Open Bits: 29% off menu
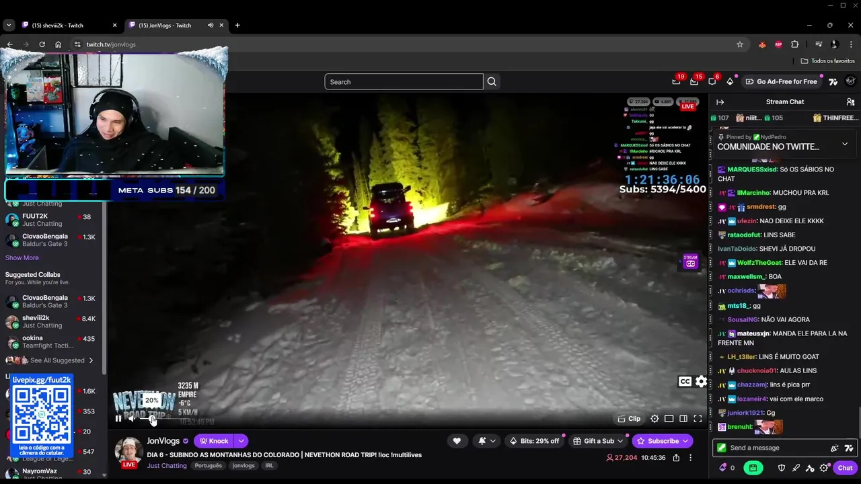Screen dimensions: 861x484 pyautogui.click(x=535, y=441)
